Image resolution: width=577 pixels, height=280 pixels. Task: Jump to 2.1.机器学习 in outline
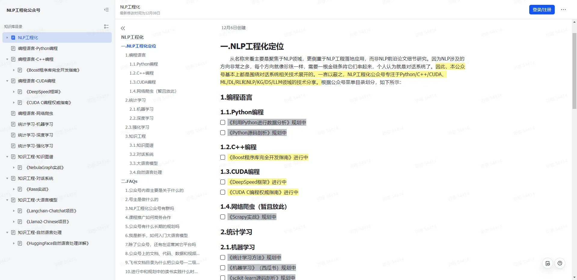coord(142,109)
